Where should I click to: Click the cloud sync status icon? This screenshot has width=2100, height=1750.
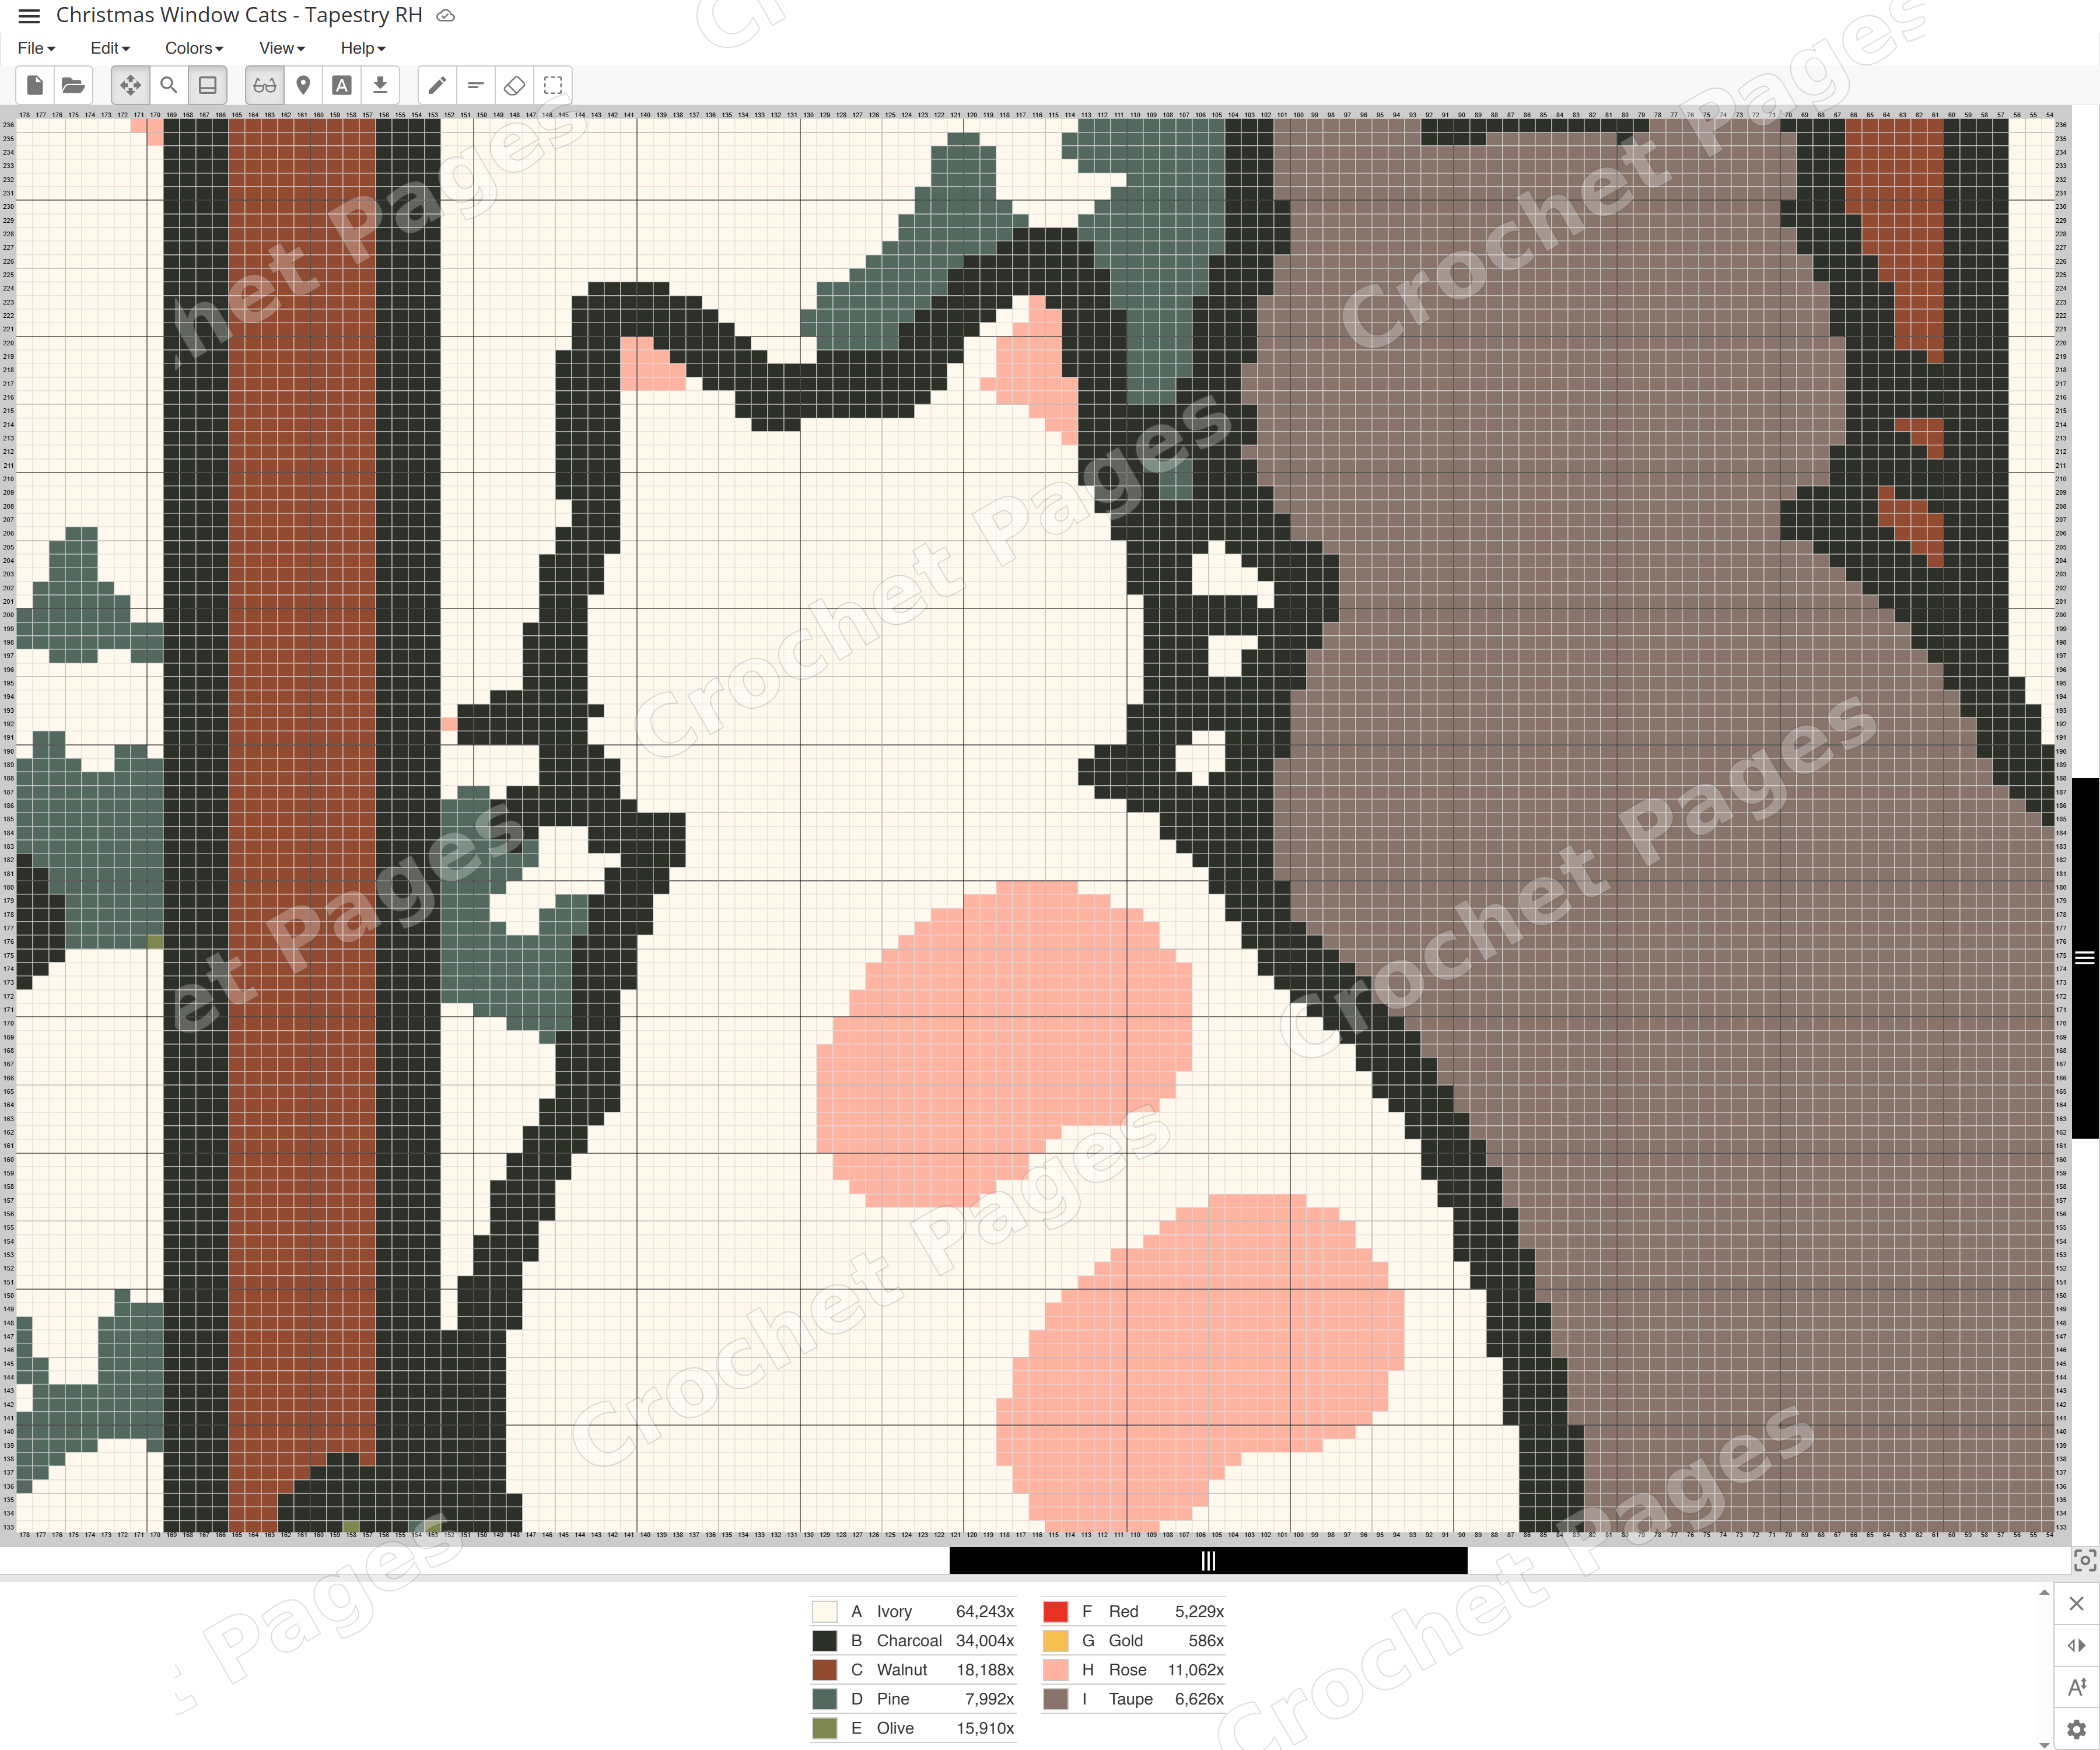(x=446, y=16)
